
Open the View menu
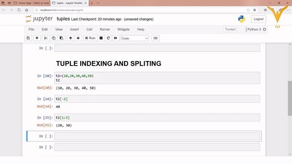pyautogui.click(x=59, y=29)
